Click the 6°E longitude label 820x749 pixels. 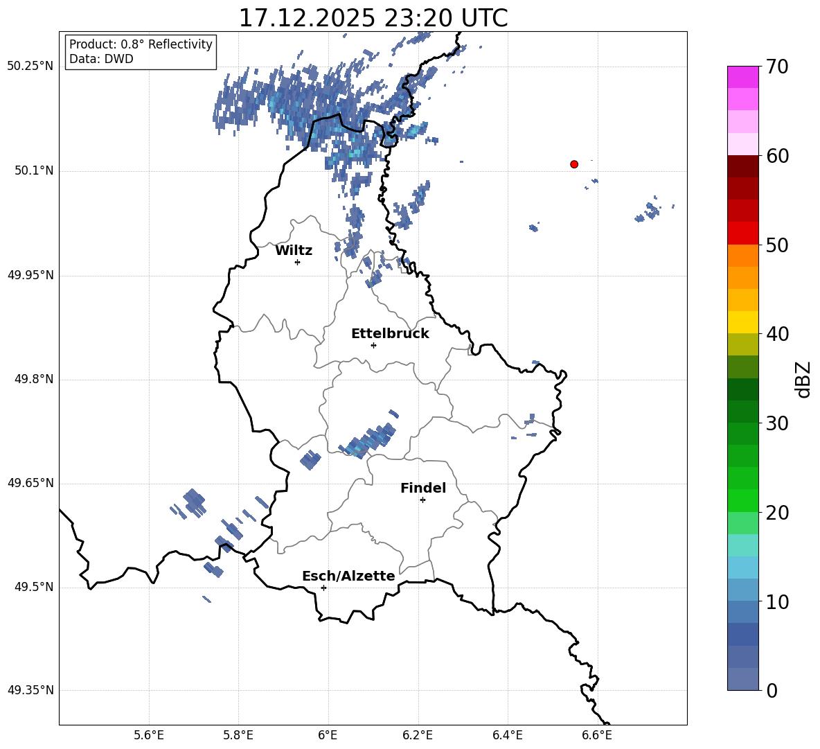click(x=328, y=736)
